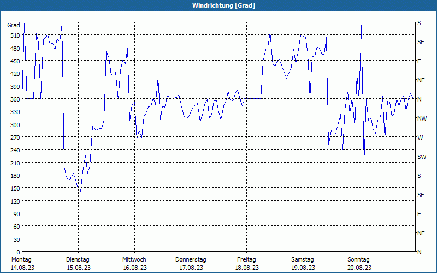Click the bottom N compass label

419,252
